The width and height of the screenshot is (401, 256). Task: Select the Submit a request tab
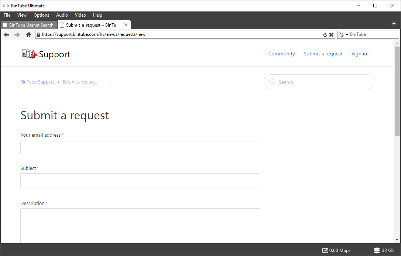(x=94, y=25)
